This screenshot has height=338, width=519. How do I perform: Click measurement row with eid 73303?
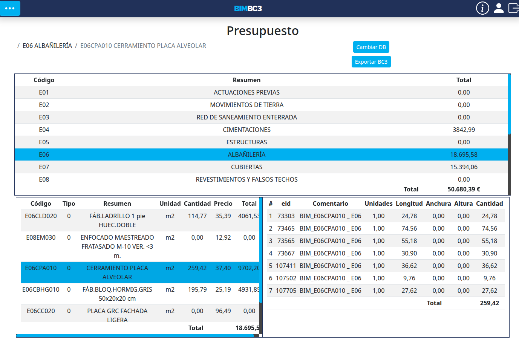pyautogui.click(x=384, y=216)
